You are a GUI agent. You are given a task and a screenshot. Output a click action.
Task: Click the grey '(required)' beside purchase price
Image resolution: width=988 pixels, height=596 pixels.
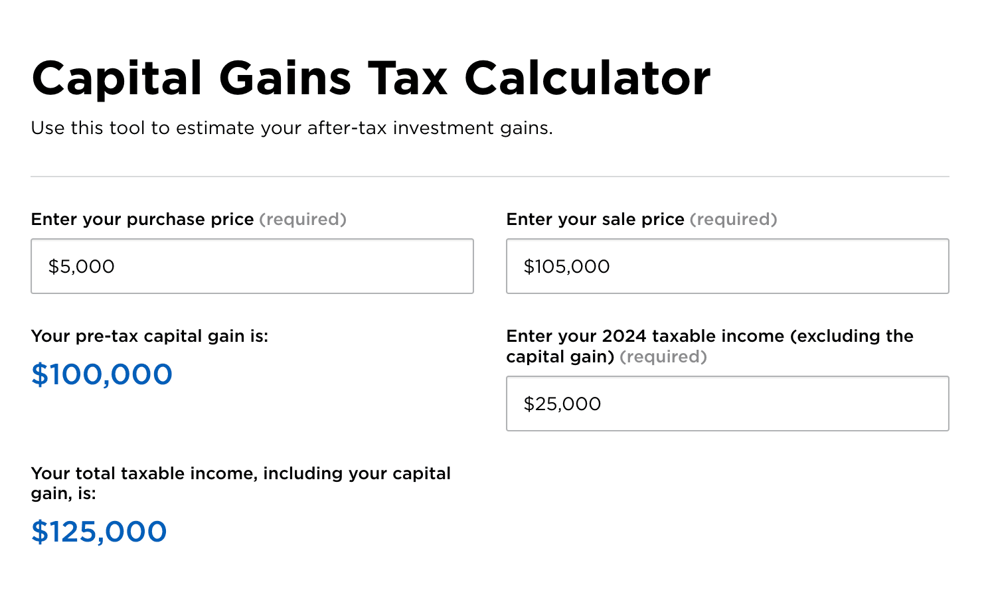(303, 220)
